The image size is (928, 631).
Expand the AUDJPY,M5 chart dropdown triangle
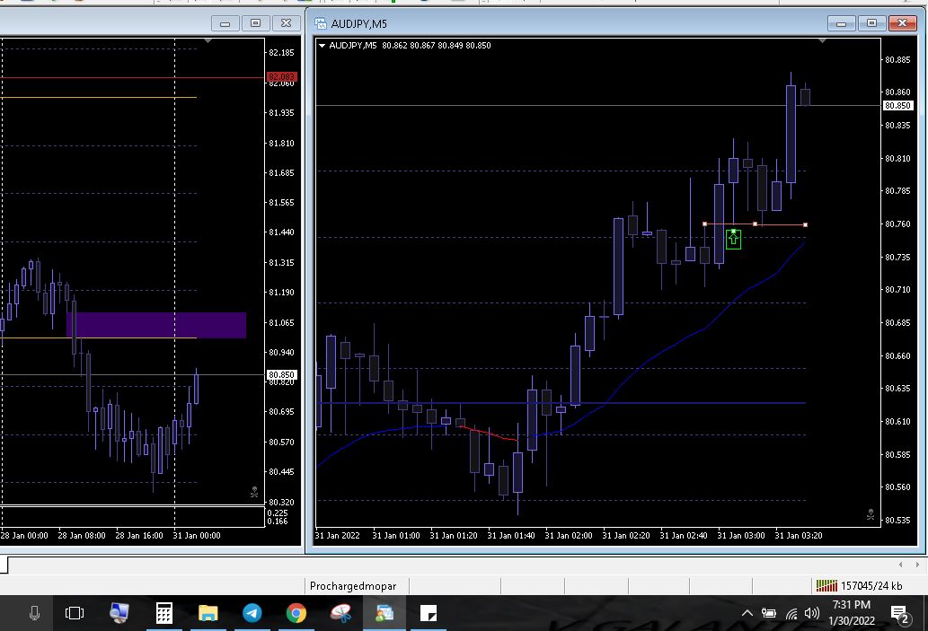[x=322, y=46]
